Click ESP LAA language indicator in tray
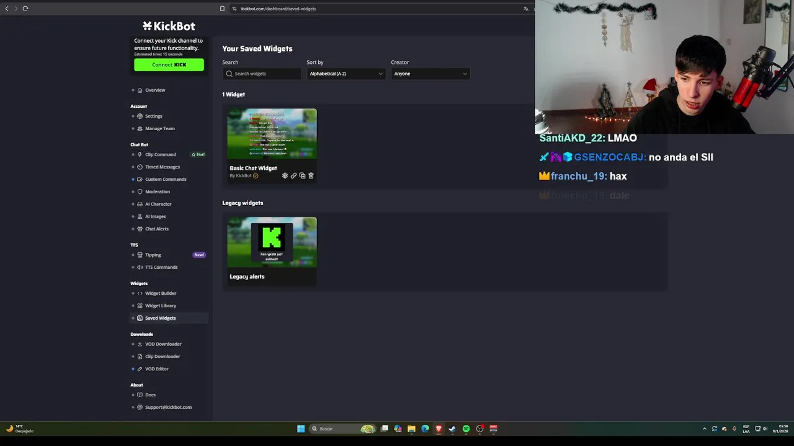Screen dimensions: 794x446 (x=746, y=429)
